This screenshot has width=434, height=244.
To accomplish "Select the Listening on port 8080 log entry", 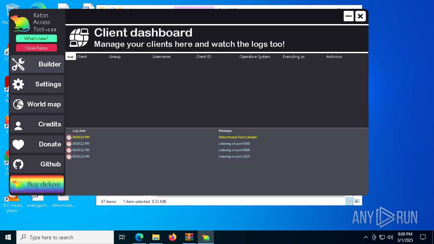I will coord(234,144).
